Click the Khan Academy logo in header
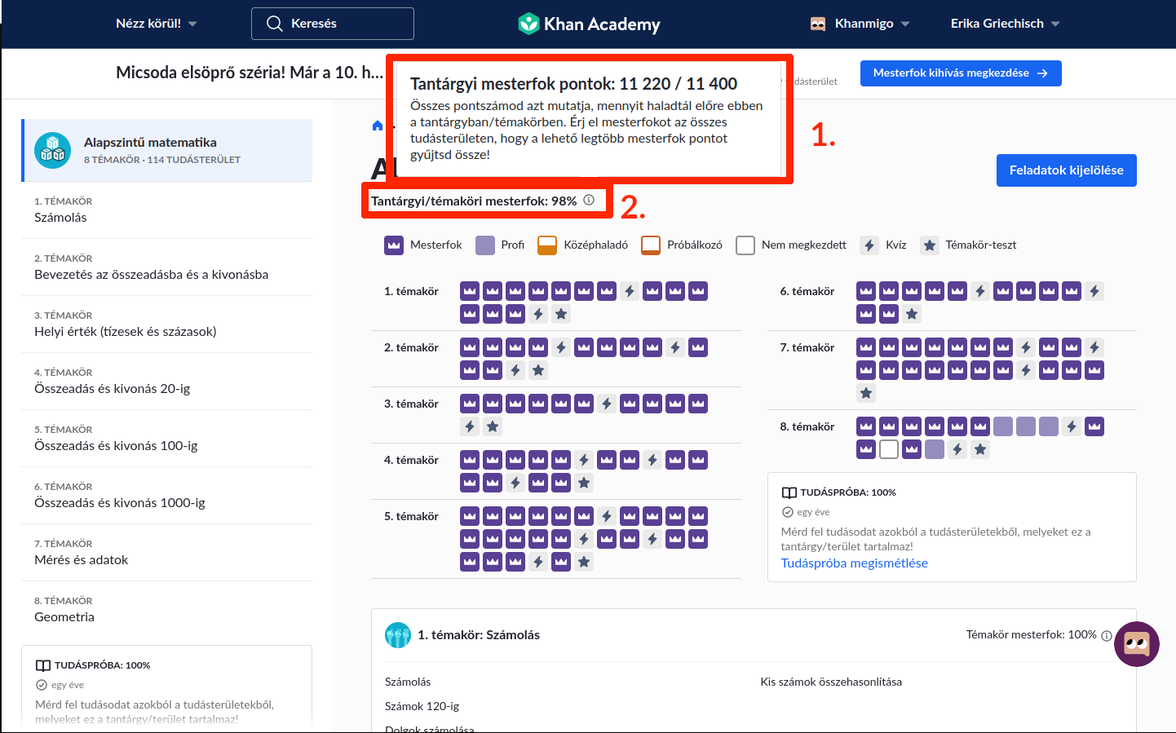Screen dimensions: 1176x733 (589, 24)
